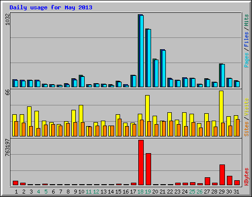Select day 6 on the x-axis
The height and width of the screenshot is (197, 252).
point(53,192)
